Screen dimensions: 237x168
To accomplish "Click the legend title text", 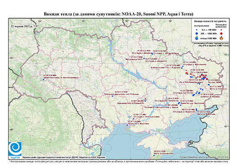I will (x=210, y=21).
